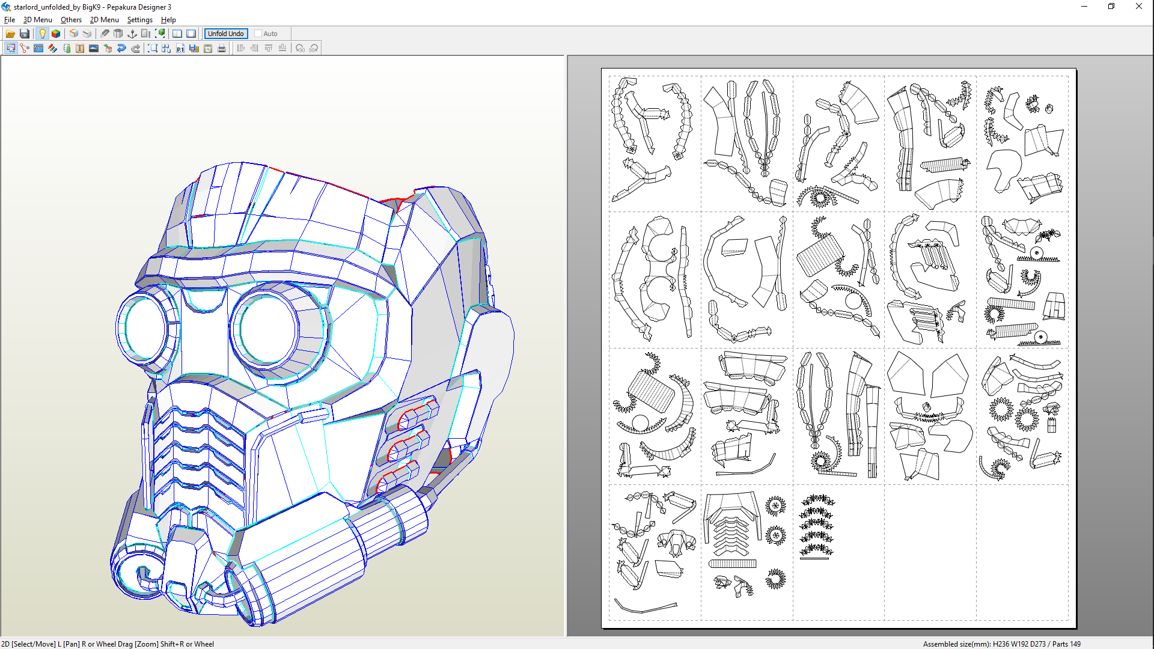Click the insert image icon
Viewport: 1154px width, 649px height.
(94, 48)
